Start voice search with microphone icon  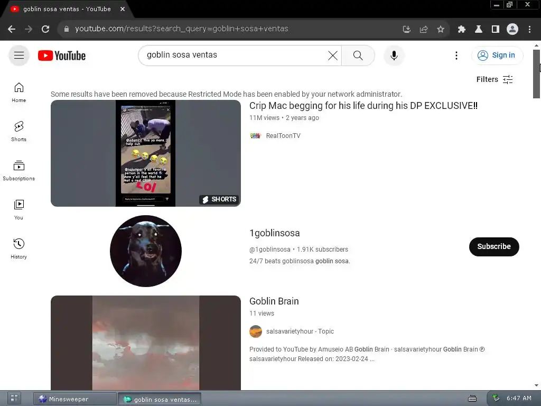click(394, 55)
